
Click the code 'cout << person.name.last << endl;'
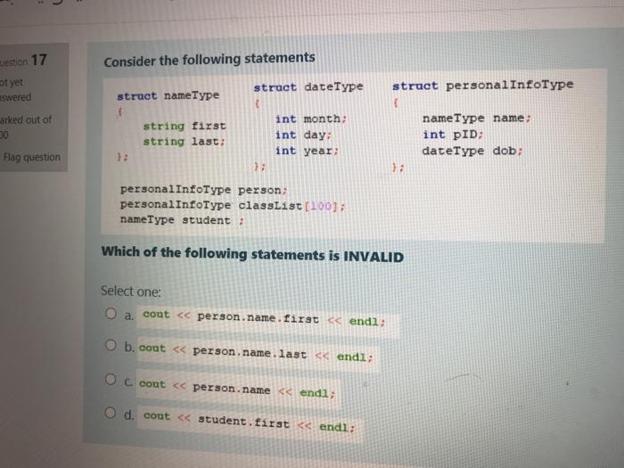coord(256,353)
